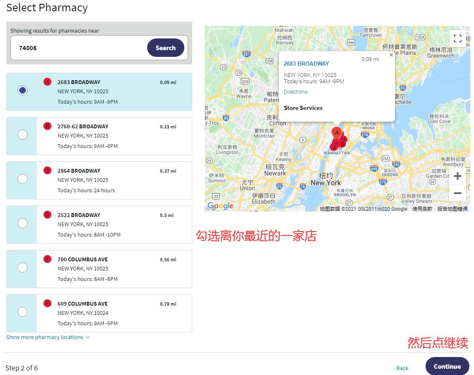Click the Continue button
474x375 pixels.
[x=447, y=366]
